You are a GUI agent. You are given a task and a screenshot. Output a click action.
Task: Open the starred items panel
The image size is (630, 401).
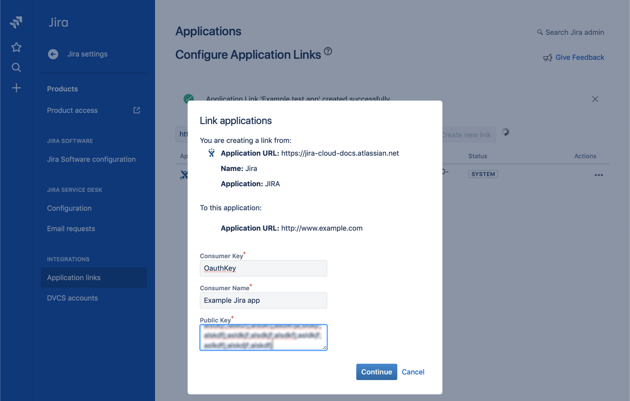16,46
